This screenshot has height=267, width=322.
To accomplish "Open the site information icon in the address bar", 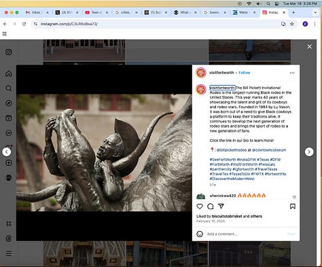I will coord(35,24).
